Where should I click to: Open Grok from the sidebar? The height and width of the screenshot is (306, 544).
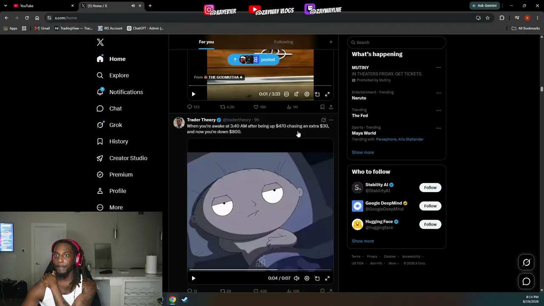109,125
